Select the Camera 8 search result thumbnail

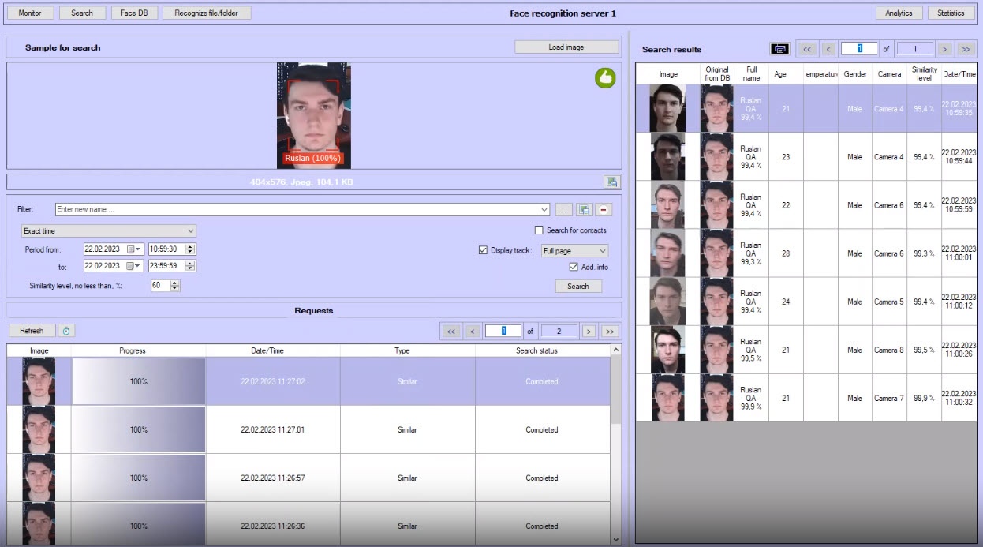(667, 350)
